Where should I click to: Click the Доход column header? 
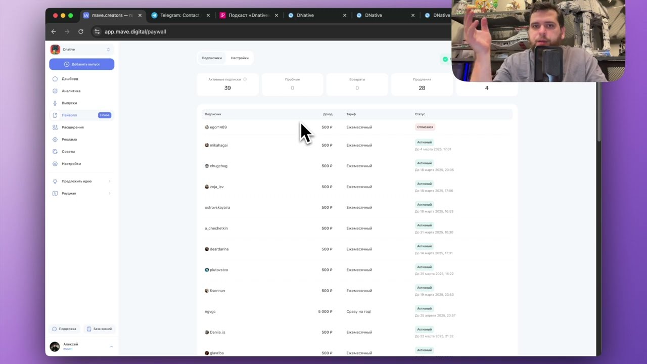pos(328,114)
